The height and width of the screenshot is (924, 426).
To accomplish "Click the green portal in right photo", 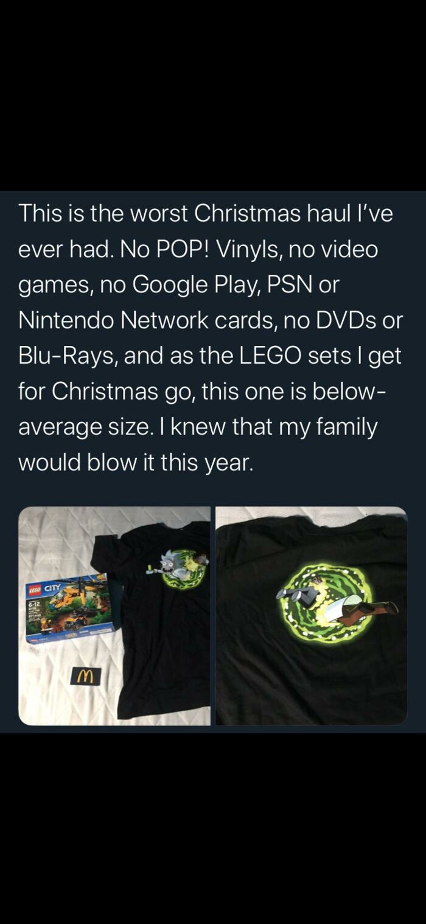I will coord(327,602).
